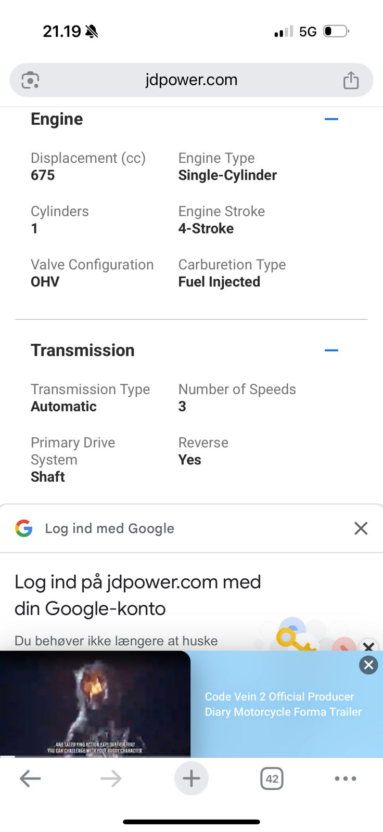The width and height of the screenshot is (383, 832).
Task: Go forward with the right arrow
Action: [111, 778]
